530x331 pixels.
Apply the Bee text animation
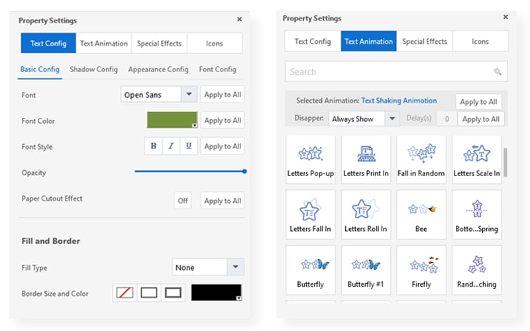[421, 214]
